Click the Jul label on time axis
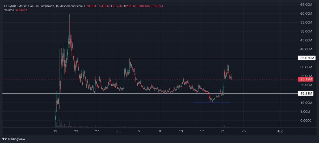 pos(118,131)
